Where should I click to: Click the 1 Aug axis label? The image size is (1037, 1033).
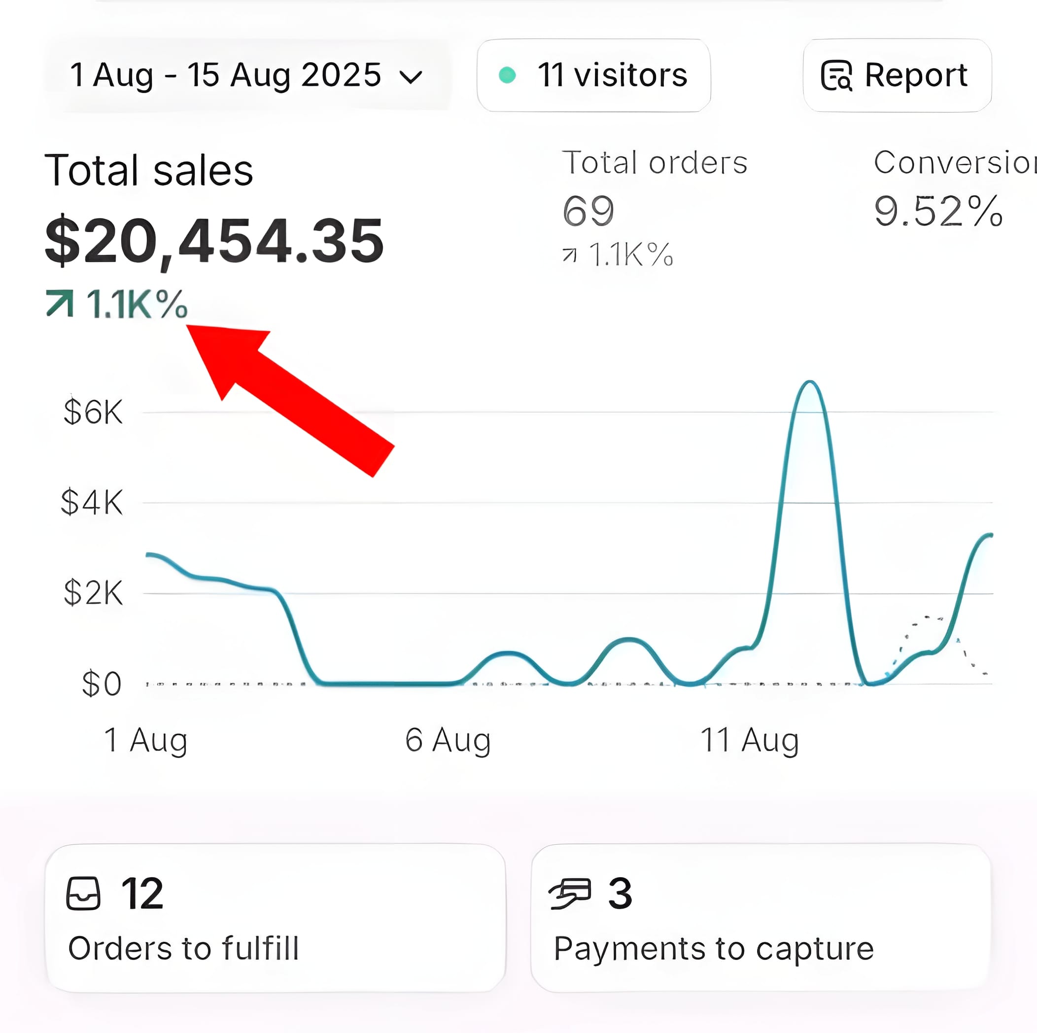[x=145, y=741]
